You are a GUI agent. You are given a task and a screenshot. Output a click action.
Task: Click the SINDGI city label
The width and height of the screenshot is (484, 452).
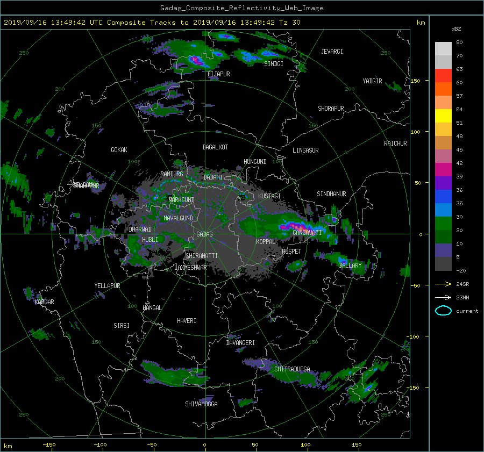pyautogui.click(x=274, y=64)
